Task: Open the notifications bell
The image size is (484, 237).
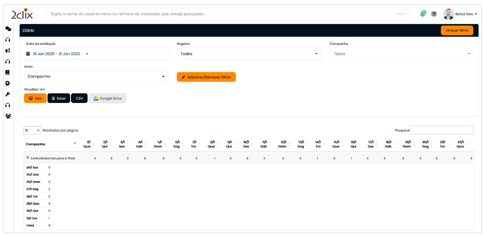Action: click(423, 14)
